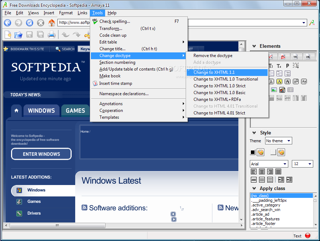Open the XML elements tab

pos(308,57)
